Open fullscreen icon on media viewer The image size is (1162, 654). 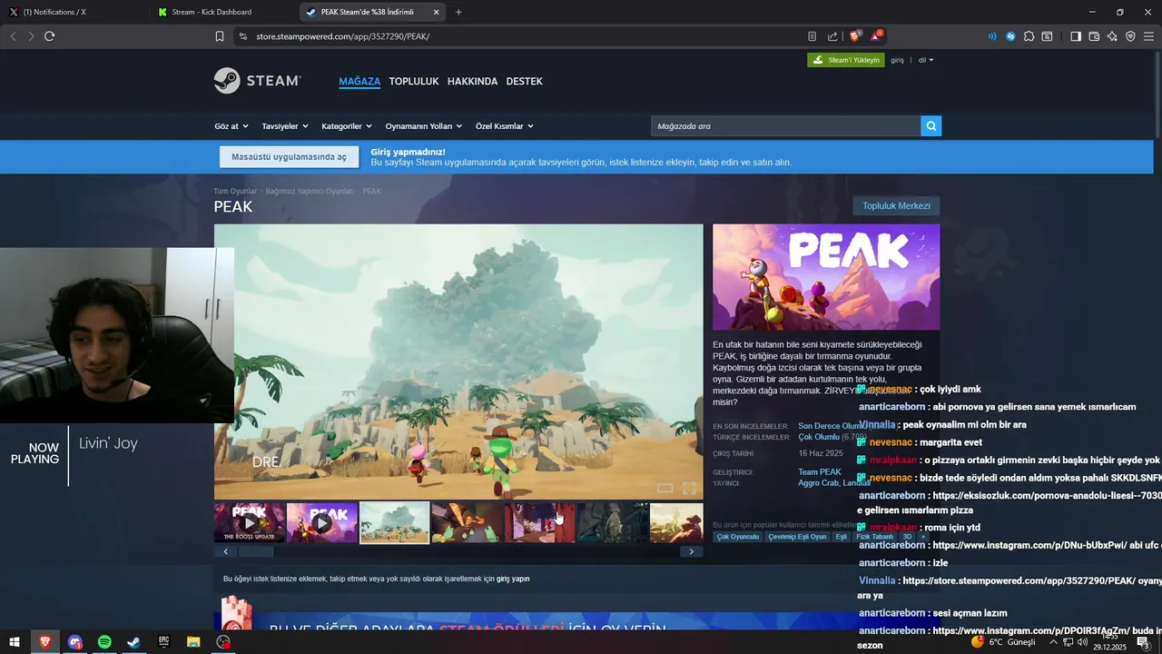coord(689,489)
